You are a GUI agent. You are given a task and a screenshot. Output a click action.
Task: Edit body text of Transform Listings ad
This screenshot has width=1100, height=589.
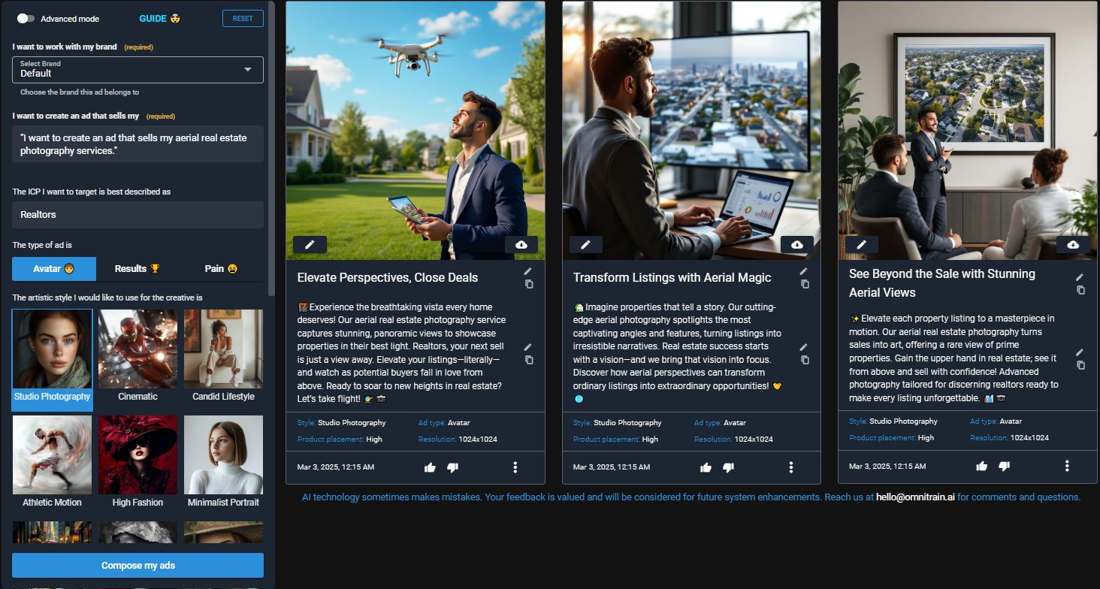[804, 347]
